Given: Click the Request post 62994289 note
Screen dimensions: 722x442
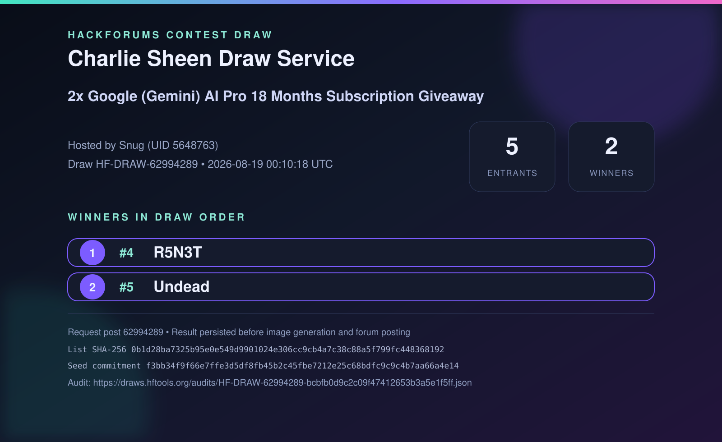Looking at the screenshot, I should tap(239, 332).
